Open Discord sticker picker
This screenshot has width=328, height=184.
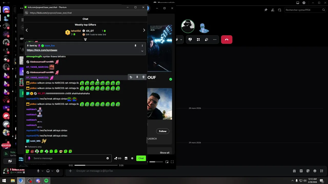tap(308, 171)
